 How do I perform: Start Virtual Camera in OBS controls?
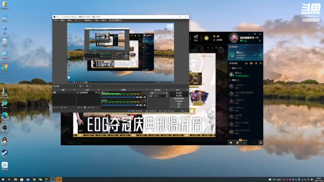179,99
